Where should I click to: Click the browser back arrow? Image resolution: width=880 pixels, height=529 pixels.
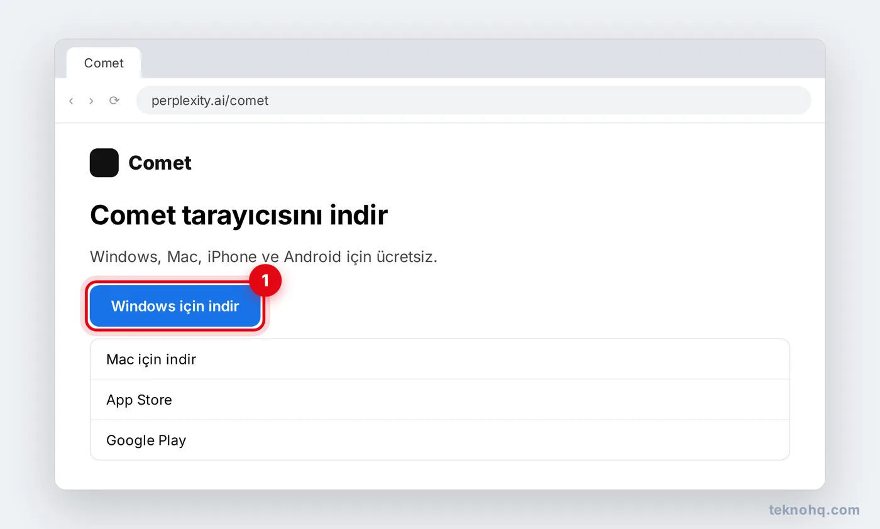pyautogui.click(x=71, y=101)
